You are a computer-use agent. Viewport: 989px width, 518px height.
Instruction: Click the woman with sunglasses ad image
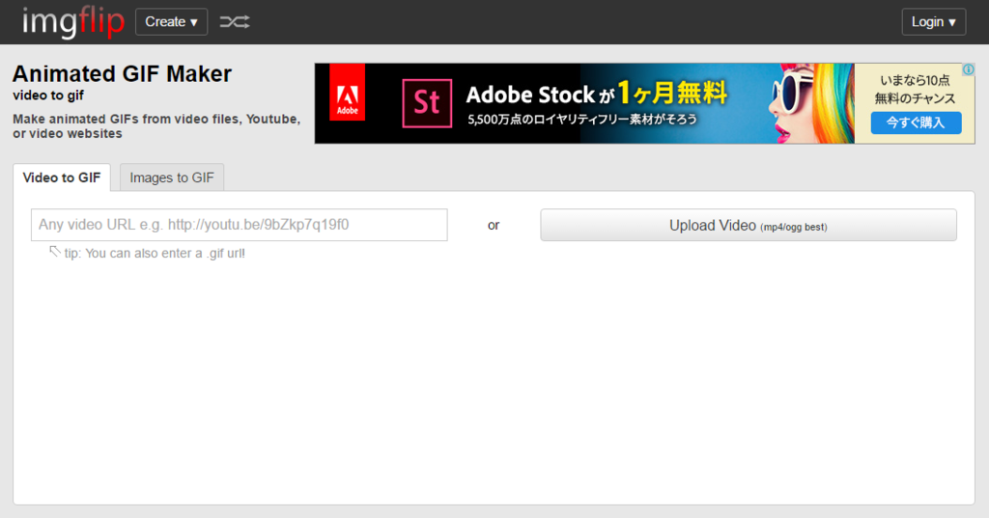tap(810, 103)
